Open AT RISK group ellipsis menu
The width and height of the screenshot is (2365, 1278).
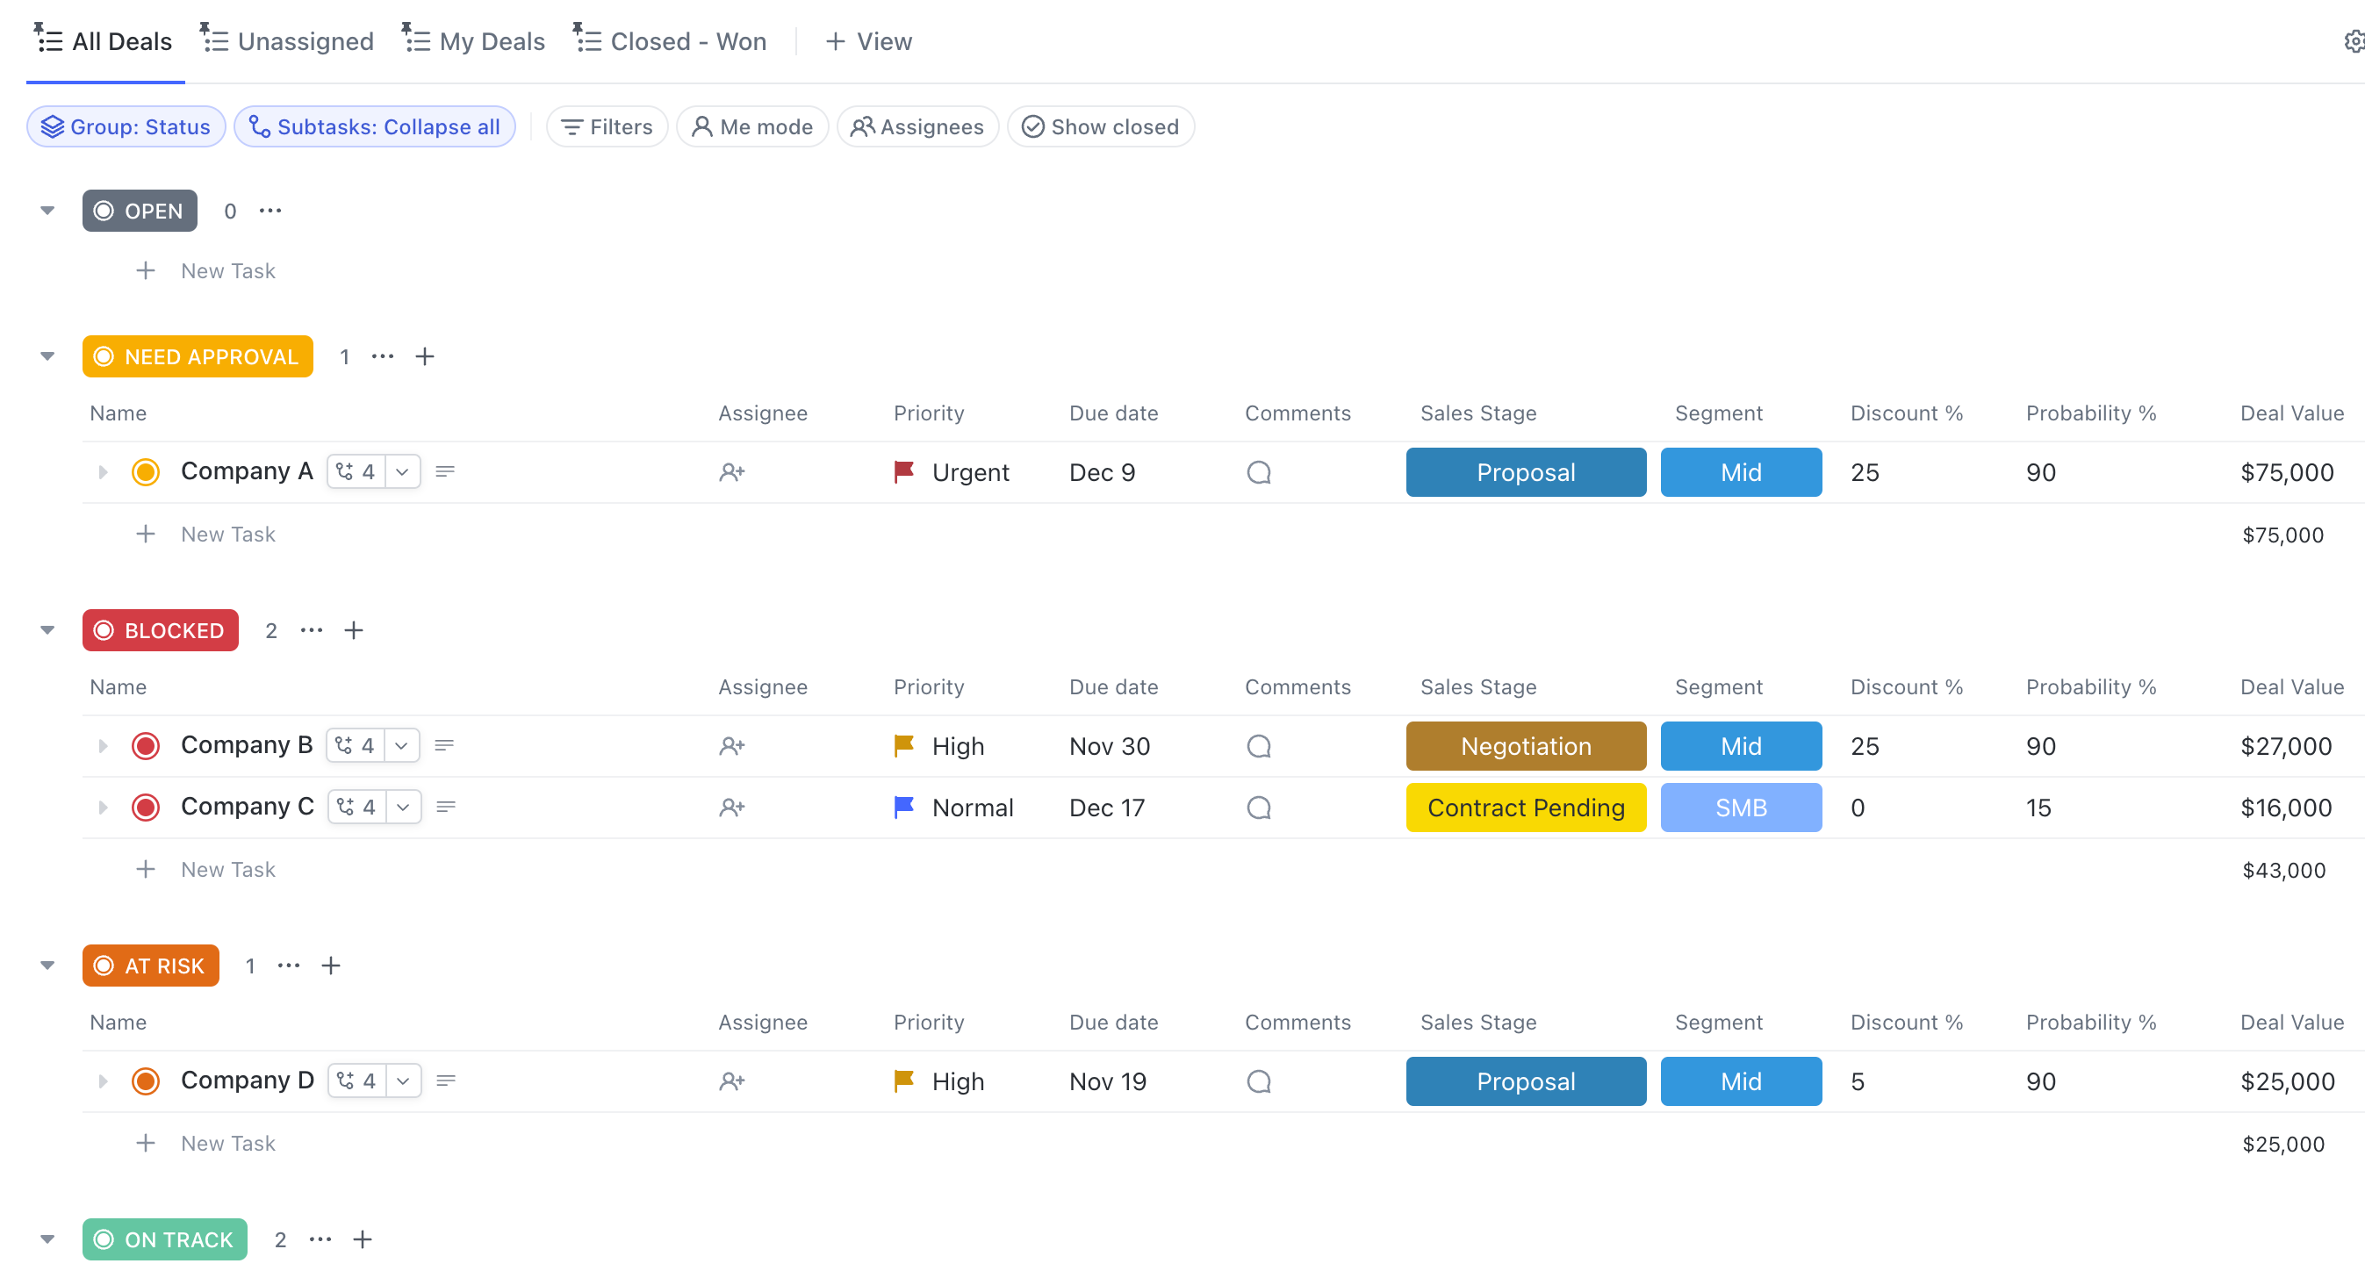(288, 965)
